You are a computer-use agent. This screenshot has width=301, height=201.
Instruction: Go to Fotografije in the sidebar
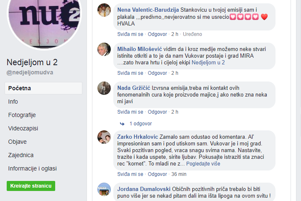pos(22,115)
